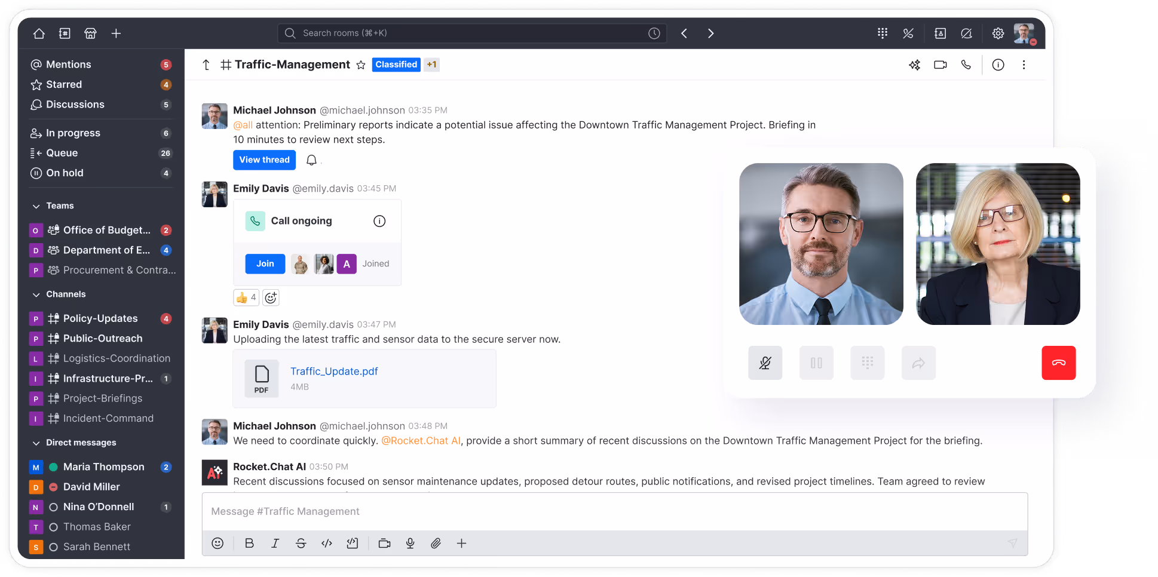
Task: Open administration settings gear
Action: [x=998, y=33]
